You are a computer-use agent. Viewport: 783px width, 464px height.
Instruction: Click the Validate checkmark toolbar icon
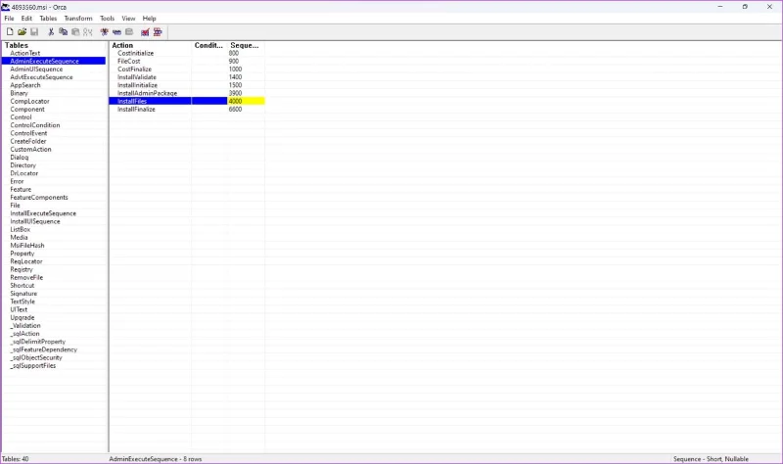[145, 32]
